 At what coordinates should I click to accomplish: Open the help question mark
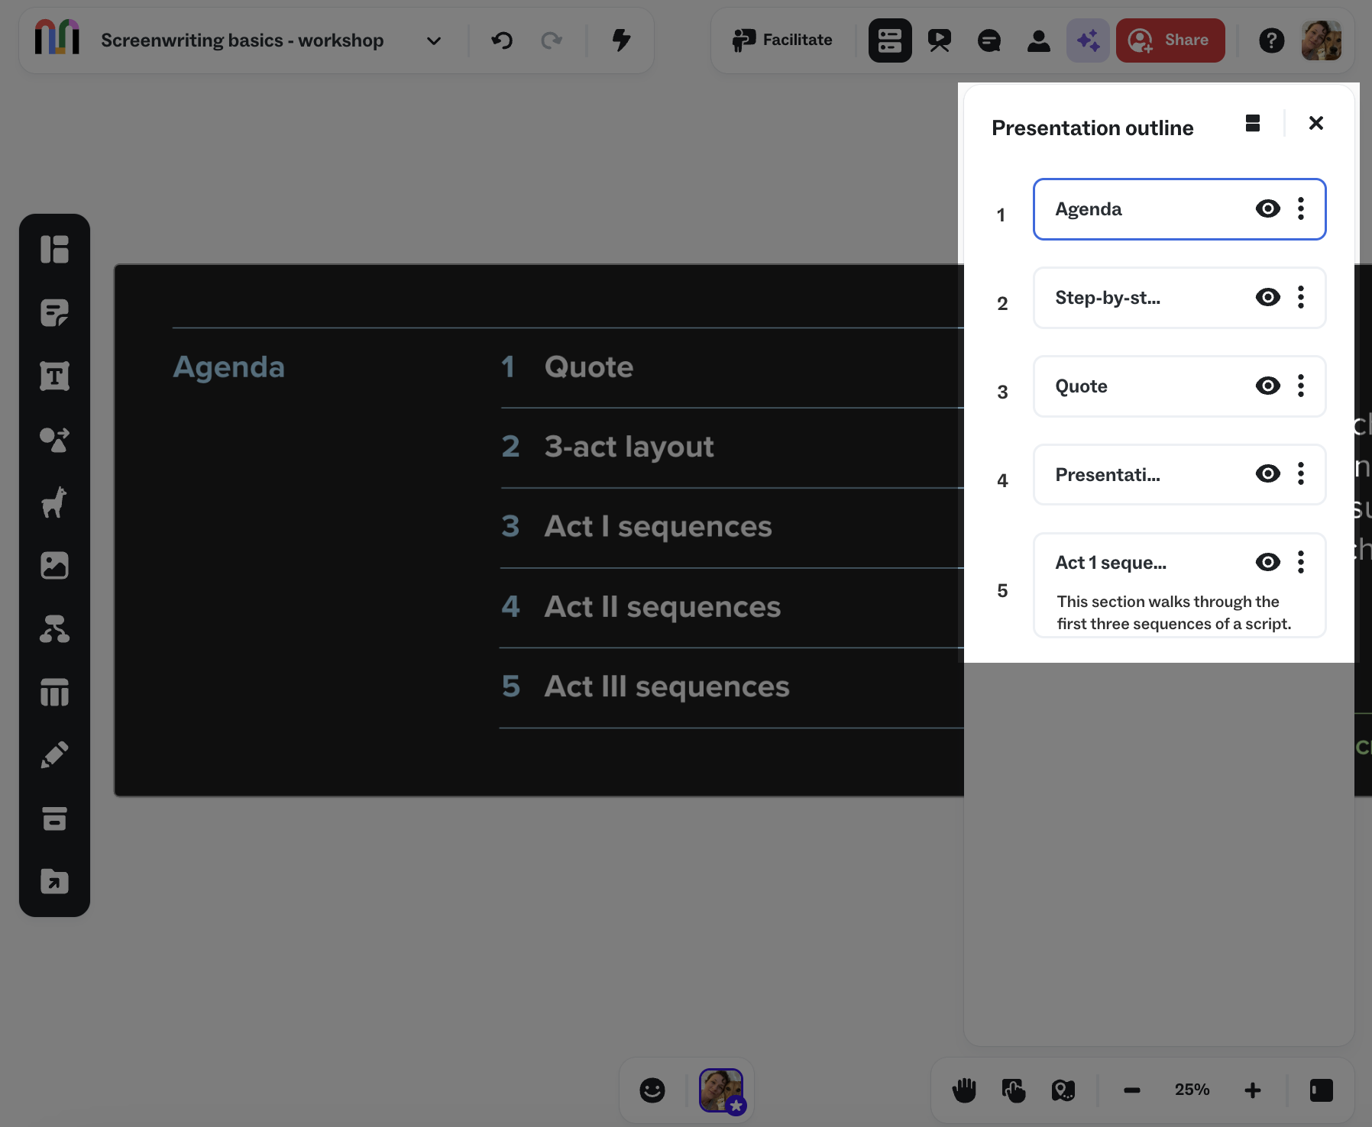(x=1272, y=40)
